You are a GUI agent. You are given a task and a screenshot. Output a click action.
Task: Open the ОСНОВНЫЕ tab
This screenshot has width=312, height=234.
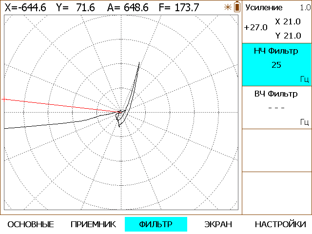click(x=31, y=224)
